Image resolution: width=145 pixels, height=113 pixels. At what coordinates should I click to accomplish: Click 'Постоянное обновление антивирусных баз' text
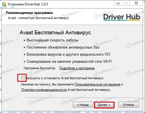[63, 47]
